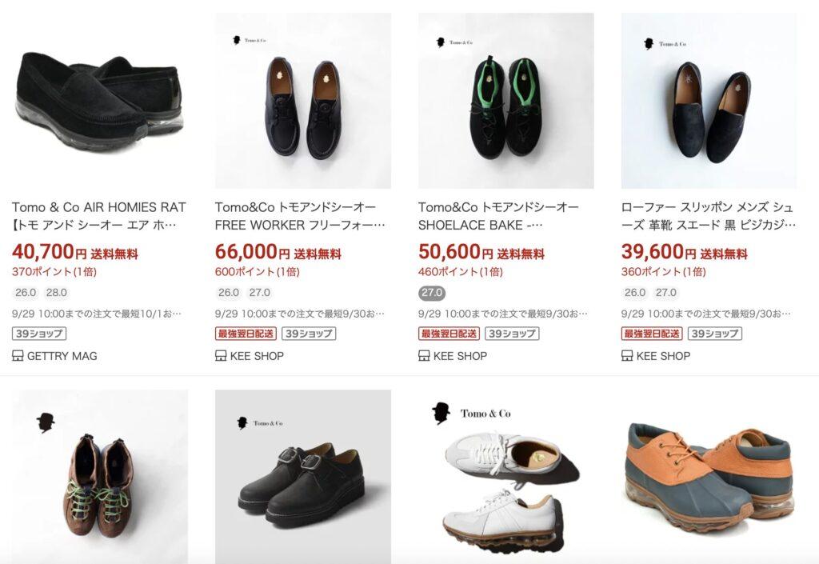Open the orange and navy duck boot image

tap(709, 476)
